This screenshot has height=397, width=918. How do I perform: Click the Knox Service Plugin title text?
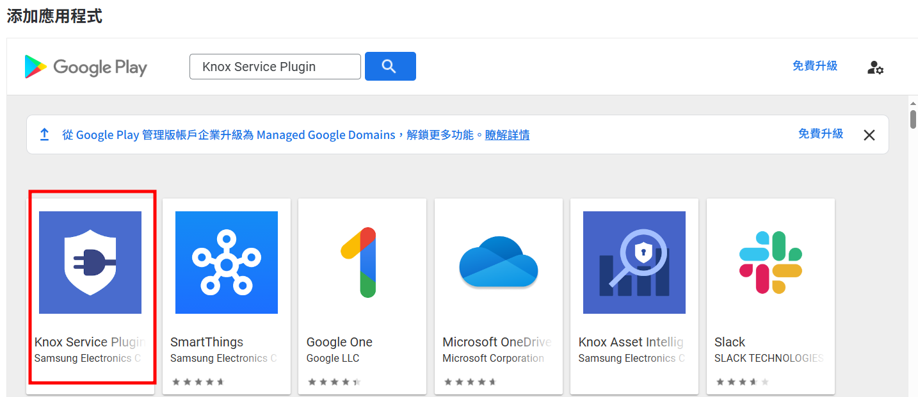click(90, 342)
